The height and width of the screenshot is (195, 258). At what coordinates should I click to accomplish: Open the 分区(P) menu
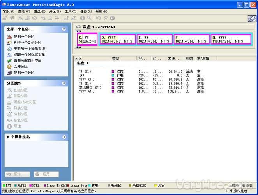[x=55, y=11]
